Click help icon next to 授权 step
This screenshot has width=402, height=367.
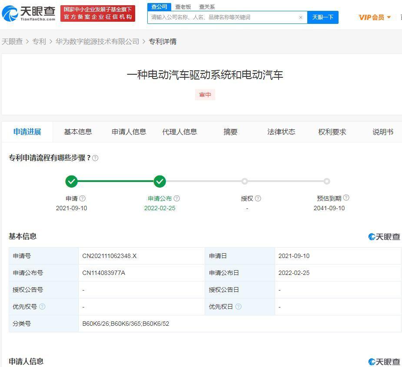(x=258, y=198)
